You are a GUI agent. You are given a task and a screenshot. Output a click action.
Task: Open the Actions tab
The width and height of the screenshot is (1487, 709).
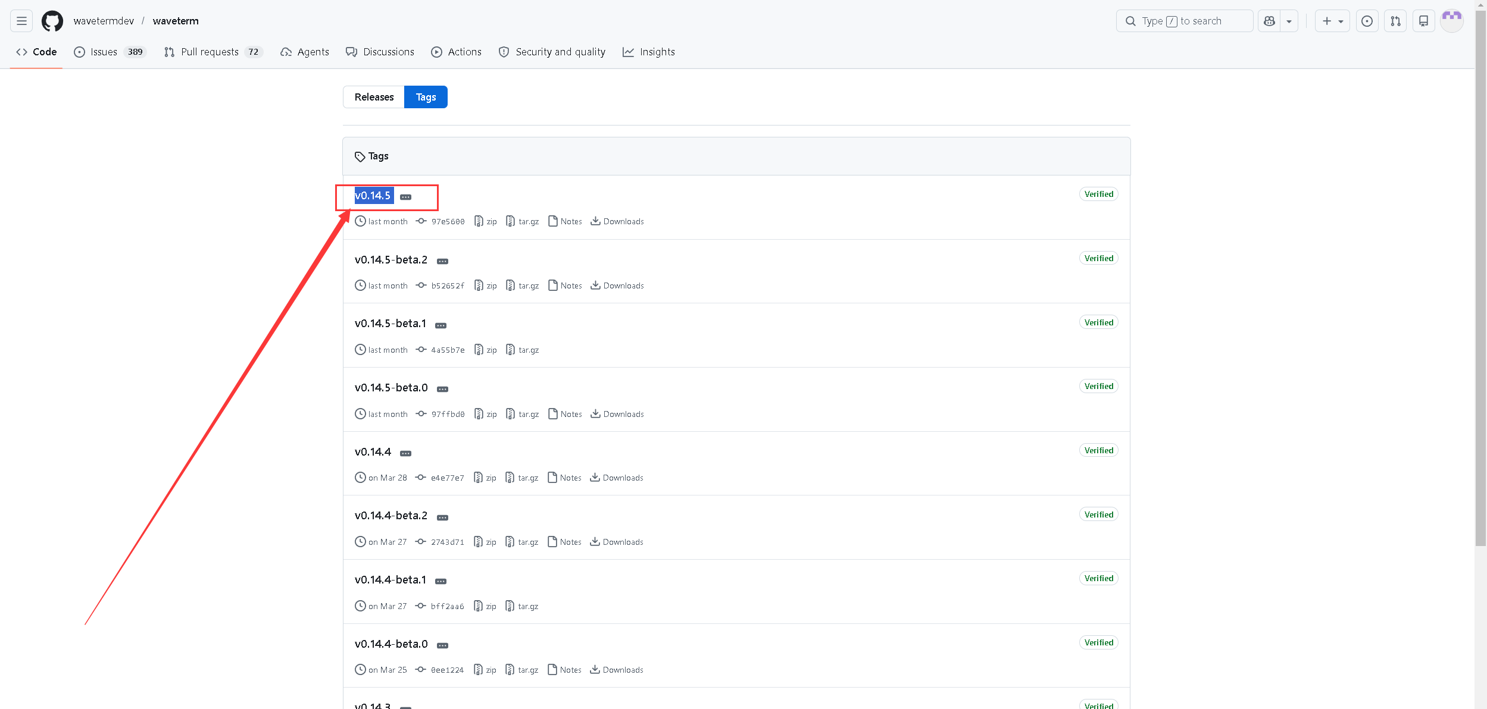[x=457, y=52]
